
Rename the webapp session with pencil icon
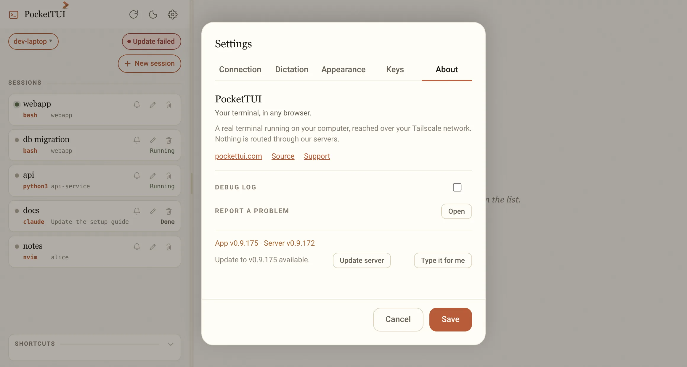(x=153, y=104)
